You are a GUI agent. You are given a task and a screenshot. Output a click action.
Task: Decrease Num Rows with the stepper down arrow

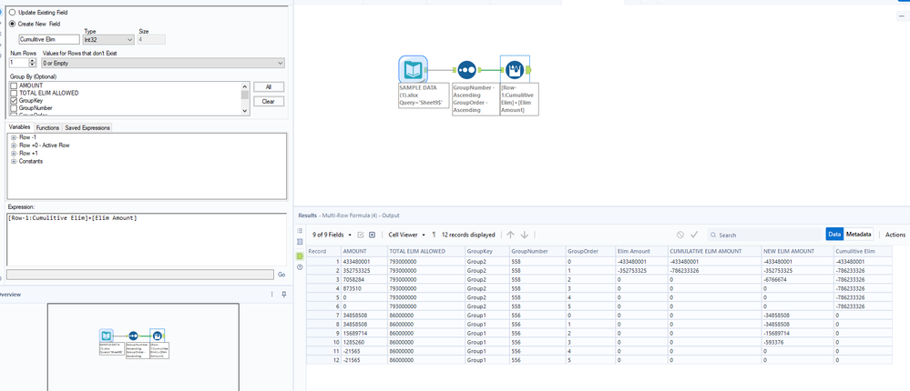click(x=33, y=65)
